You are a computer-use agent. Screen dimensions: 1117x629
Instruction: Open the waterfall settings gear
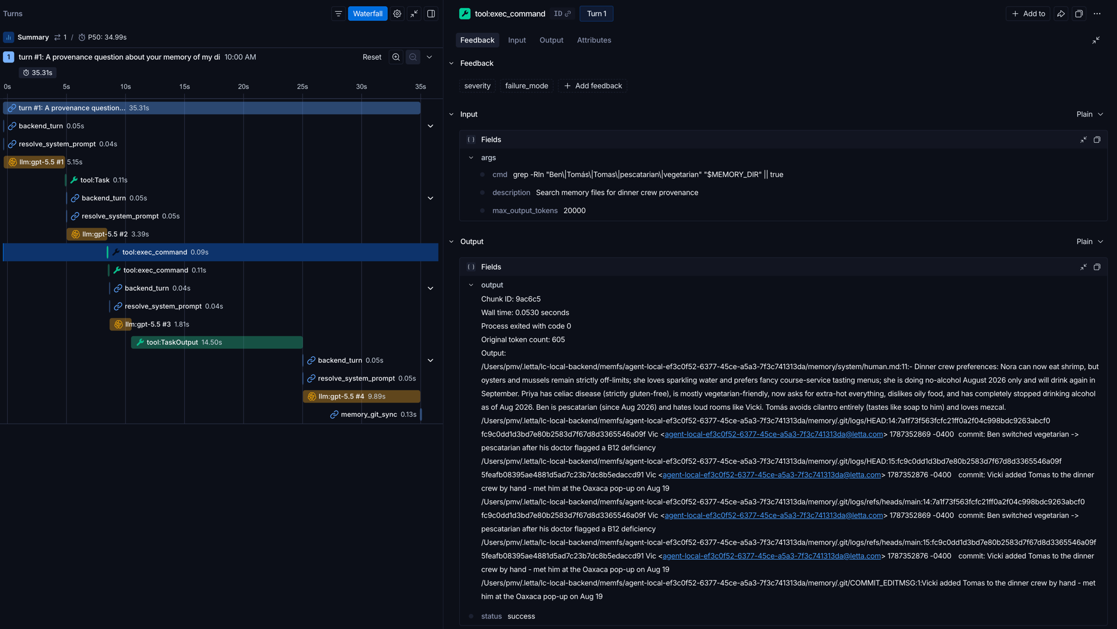[x=397, y=14]
